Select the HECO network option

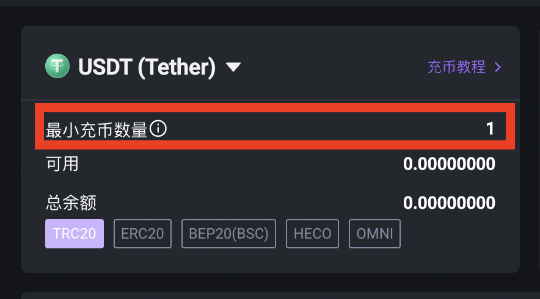[x=312, y=234]
